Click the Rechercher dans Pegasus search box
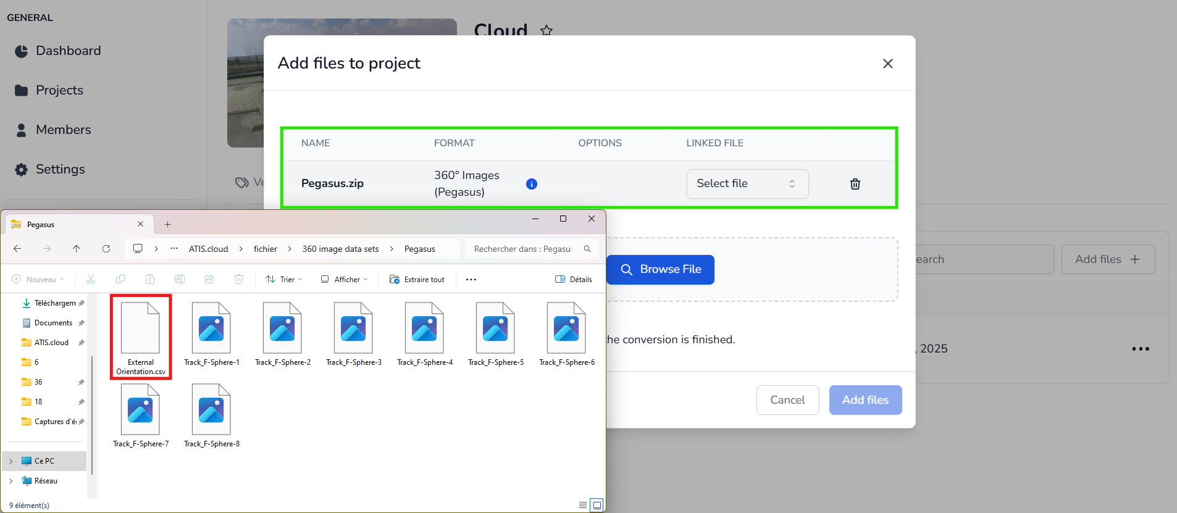Screen dimensions: 1177x513 [523, 249]
